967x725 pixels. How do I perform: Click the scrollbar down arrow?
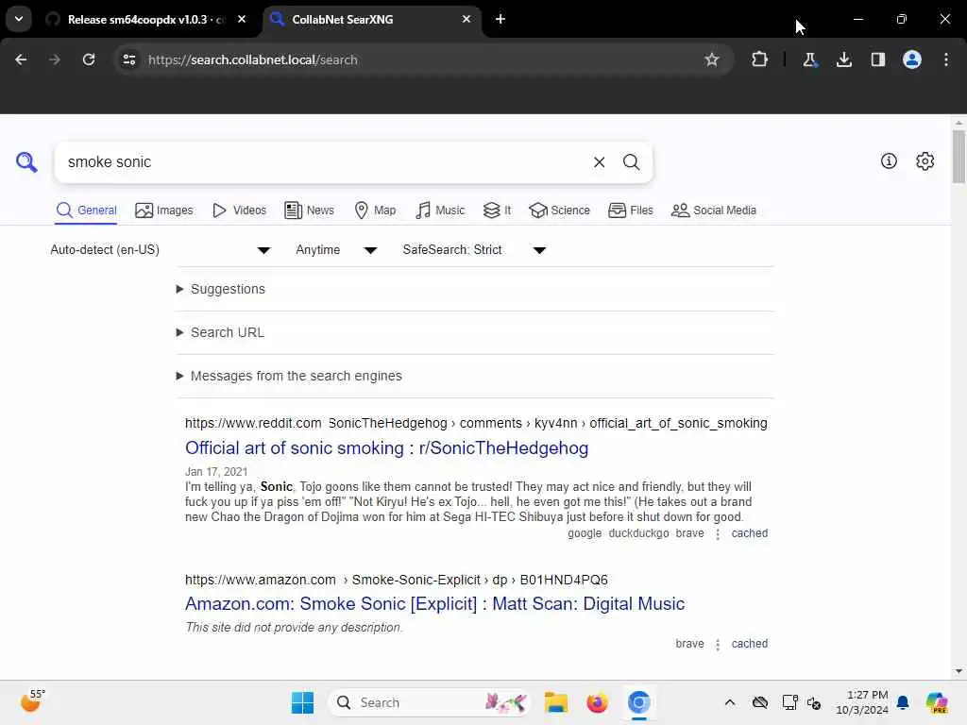point(959,671)
